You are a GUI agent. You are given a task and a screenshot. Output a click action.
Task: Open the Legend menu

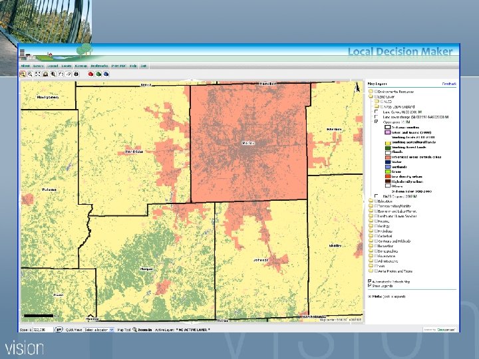[53, 66]
